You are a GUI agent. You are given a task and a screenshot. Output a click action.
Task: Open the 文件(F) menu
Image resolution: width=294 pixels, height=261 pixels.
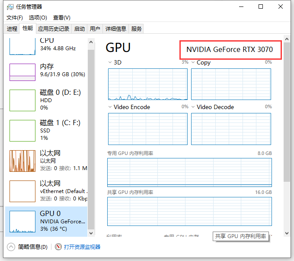14,18
